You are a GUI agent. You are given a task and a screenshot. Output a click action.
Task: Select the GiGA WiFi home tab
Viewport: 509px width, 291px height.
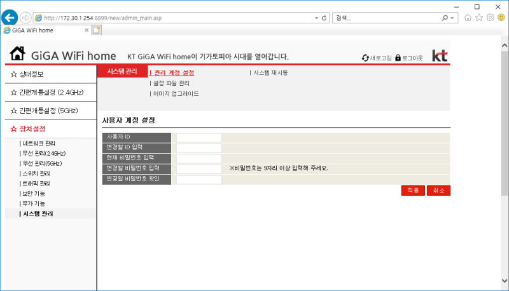(x=46, y=30)
